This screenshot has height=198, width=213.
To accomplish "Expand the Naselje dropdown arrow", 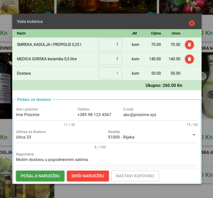I will pos(194,135).
